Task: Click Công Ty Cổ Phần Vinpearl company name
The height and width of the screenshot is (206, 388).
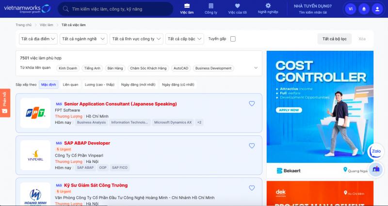Action: (x=79, y=155)
